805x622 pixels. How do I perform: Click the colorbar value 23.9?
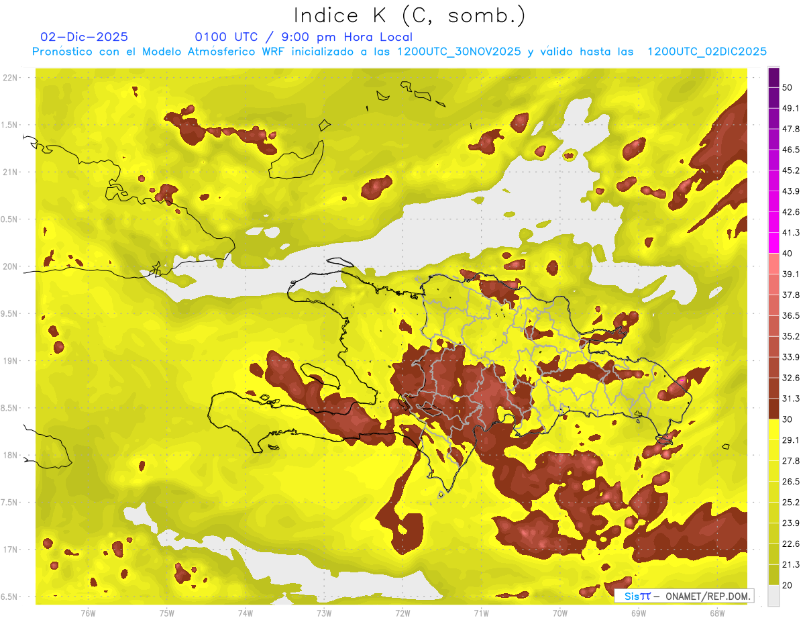pos(791,523)
